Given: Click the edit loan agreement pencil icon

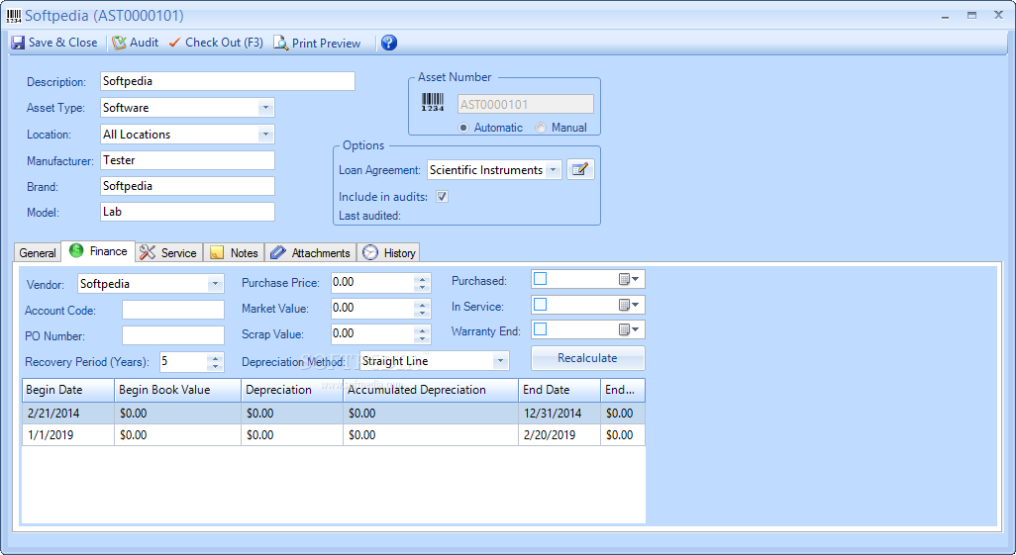Looking at the screenshot, I should coord(580,170).
